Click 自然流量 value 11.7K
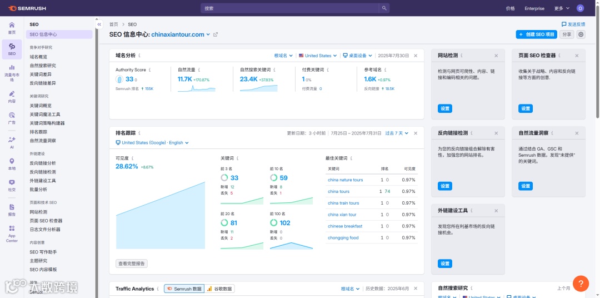 tap(185, 80)
